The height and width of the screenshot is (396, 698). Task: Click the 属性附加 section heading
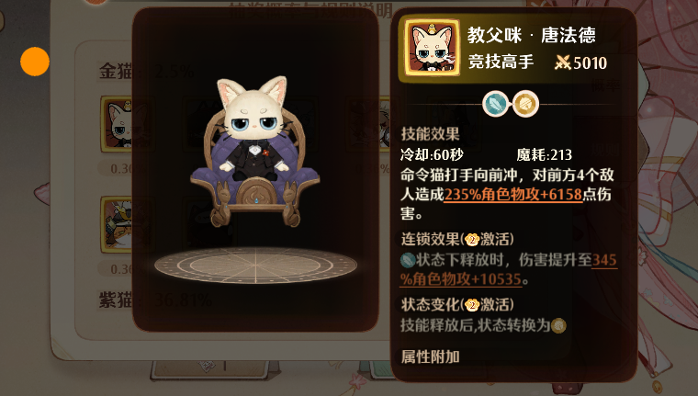tap(430, 356)
